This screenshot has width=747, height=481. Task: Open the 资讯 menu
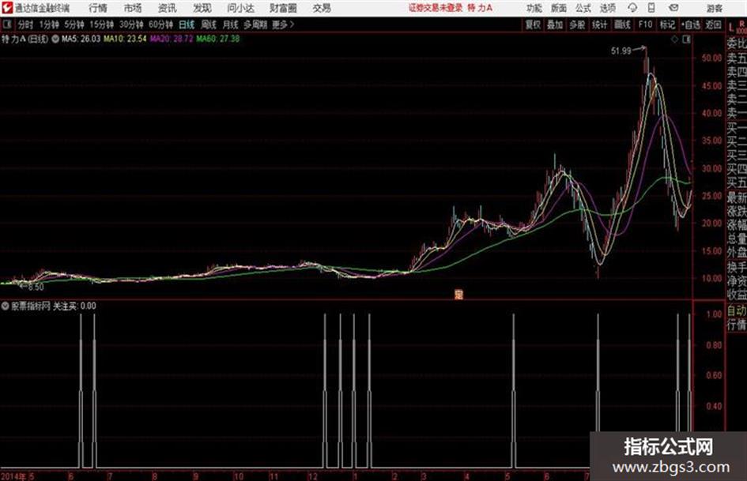[168, 8]
